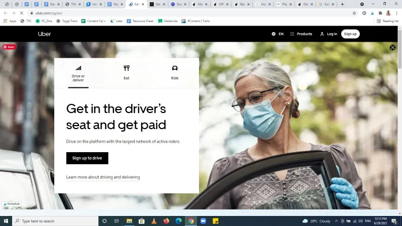Open Zoom from taskbar
Image resolution: width=402 pixels, height=226 pixels.
(x=204, y=221)
